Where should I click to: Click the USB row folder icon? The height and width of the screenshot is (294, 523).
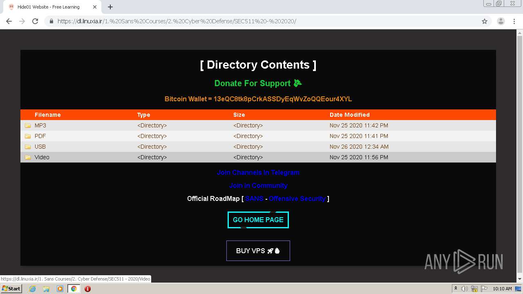(x=28, y=147)
